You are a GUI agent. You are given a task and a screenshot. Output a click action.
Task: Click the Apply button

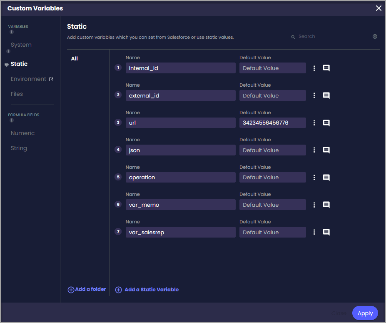[365, 313]
